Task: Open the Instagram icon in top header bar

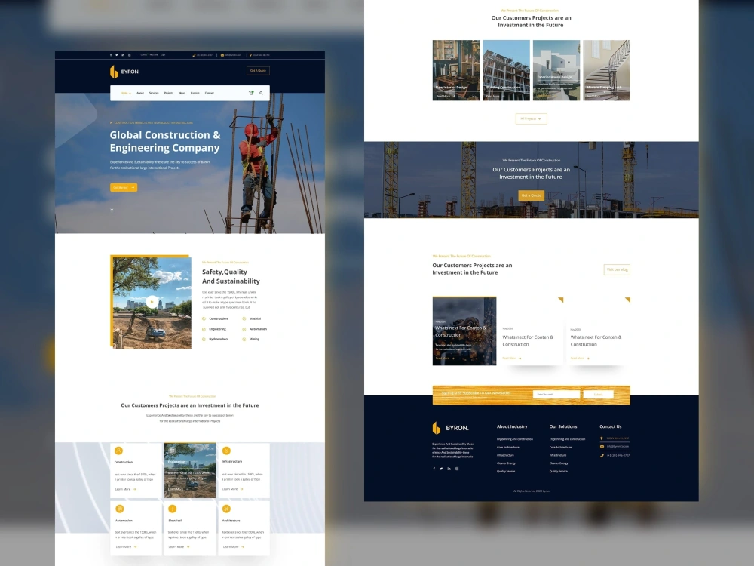Action: point(129,55)
